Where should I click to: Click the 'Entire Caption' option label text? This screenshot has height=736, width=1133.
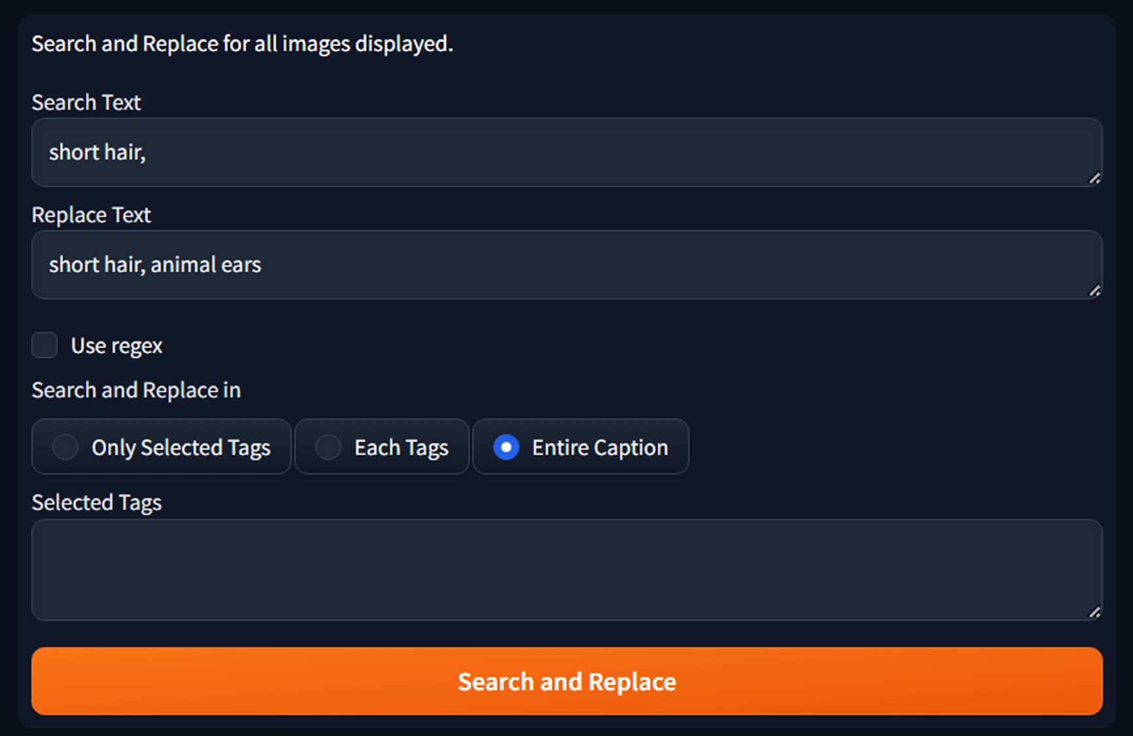(x=600, y=448)
